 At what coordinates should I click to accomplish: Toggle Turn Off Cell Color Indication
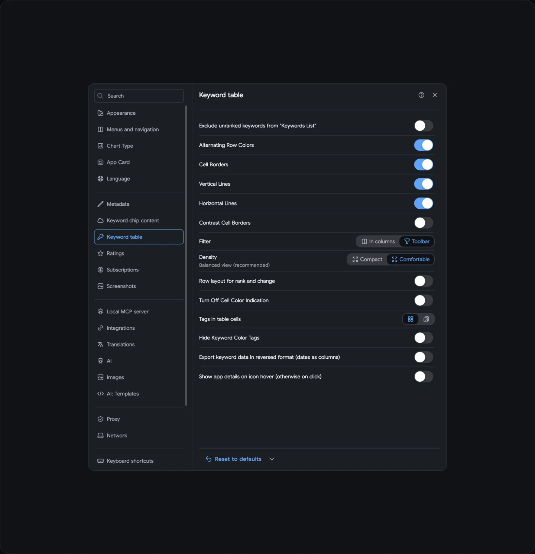(424, 300)
